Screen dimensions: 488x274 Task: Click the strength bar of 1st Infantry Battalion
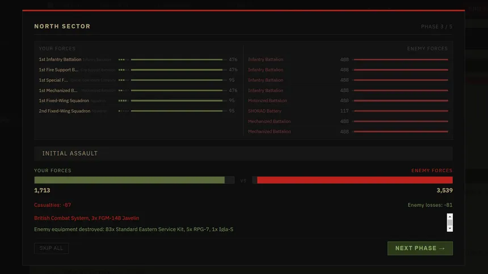(x=179, y=59)
